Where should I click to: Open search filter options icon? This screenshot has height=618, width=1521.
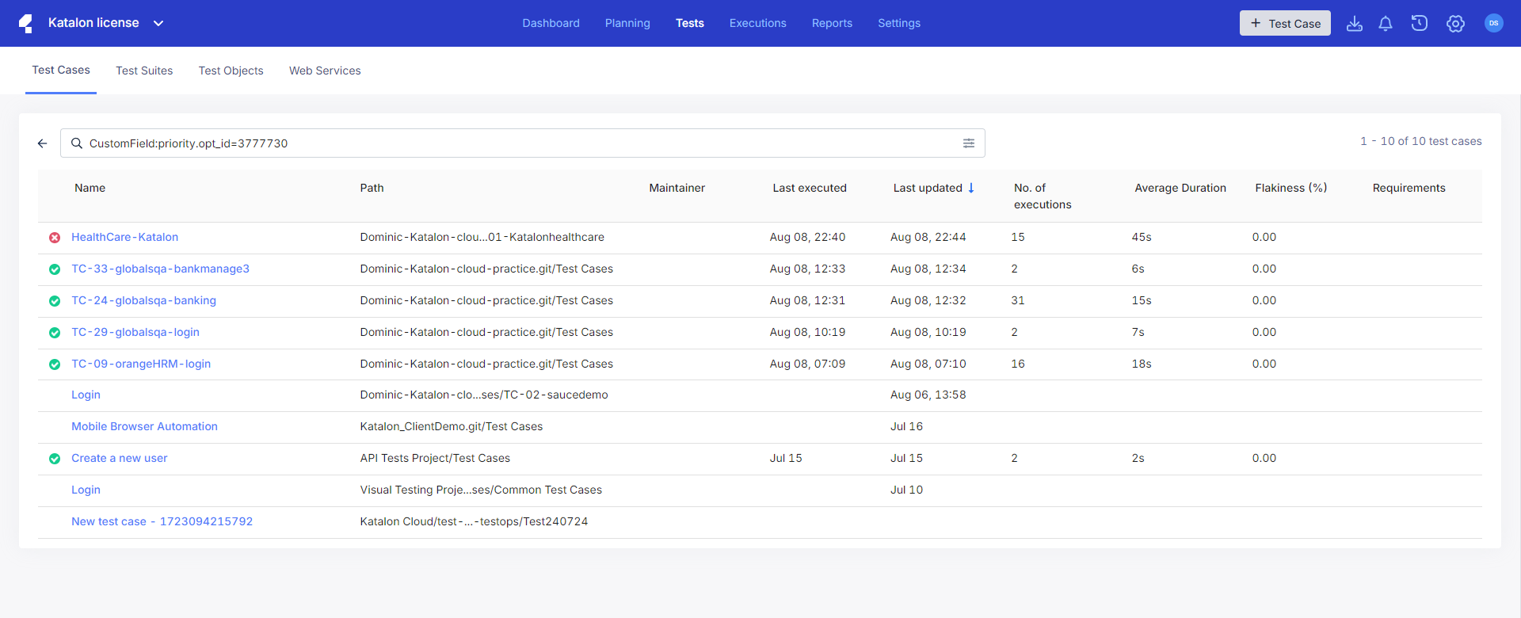pos(969,143)
